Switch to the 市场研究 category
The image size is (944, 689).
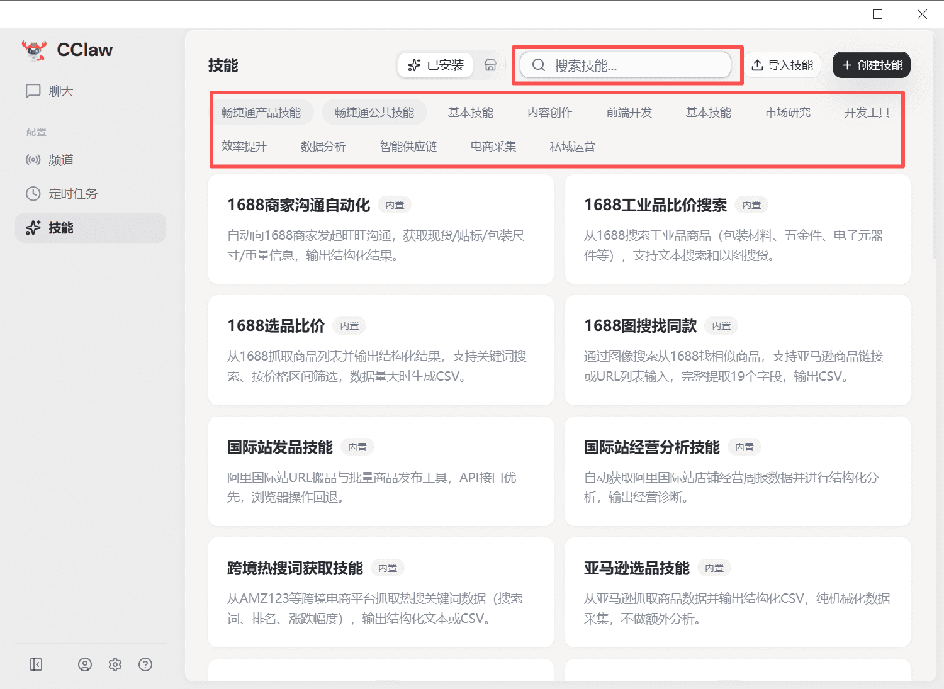(787, 112)
